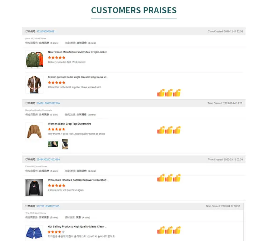Open order number 26476106001022566
268x241 pixels.
coord(48,103)
